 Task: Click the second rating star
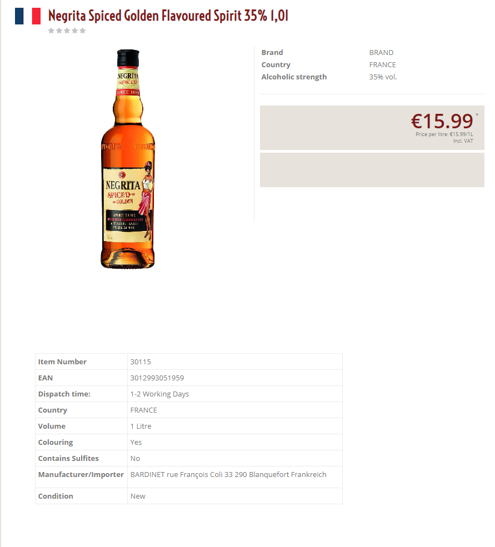pyautogui.click(x=59, y=31)
